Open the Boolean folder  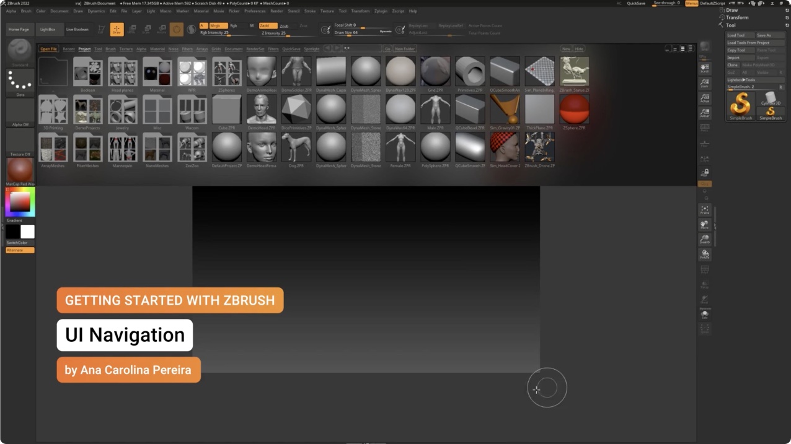click(88, 74)
